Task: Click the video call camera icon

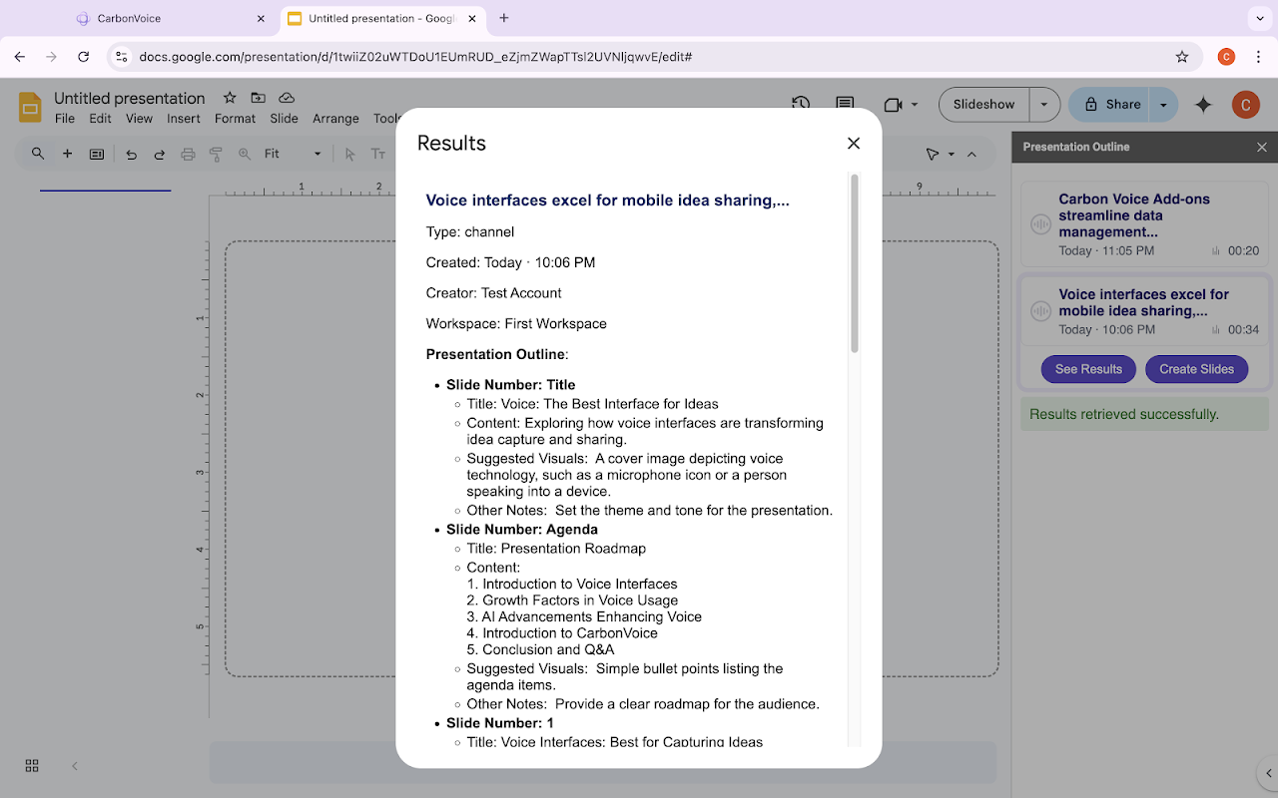Action: point(892,105)
